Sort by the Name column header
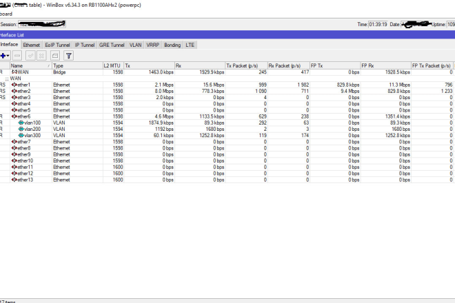The height and width of the screenshot is (303, 455). [31, 66]
